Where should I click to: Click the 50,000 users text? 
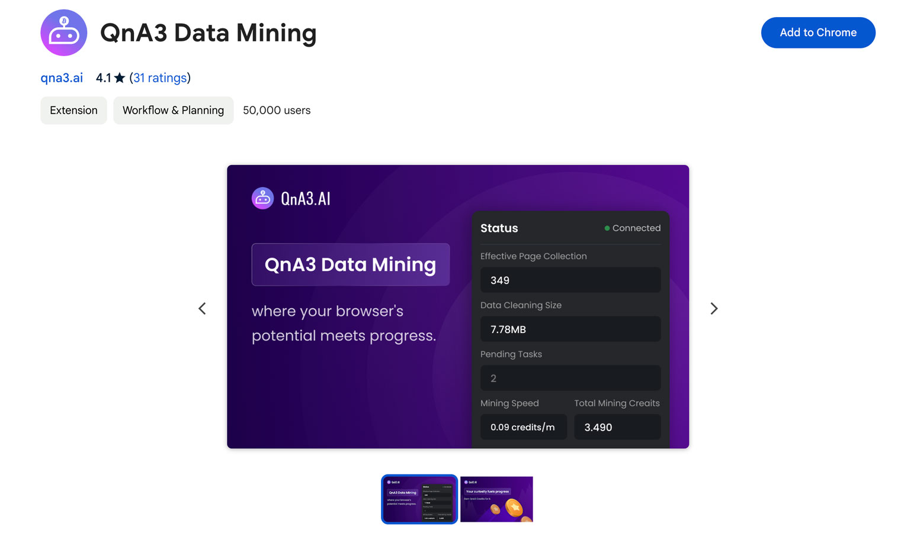[277, 111]
